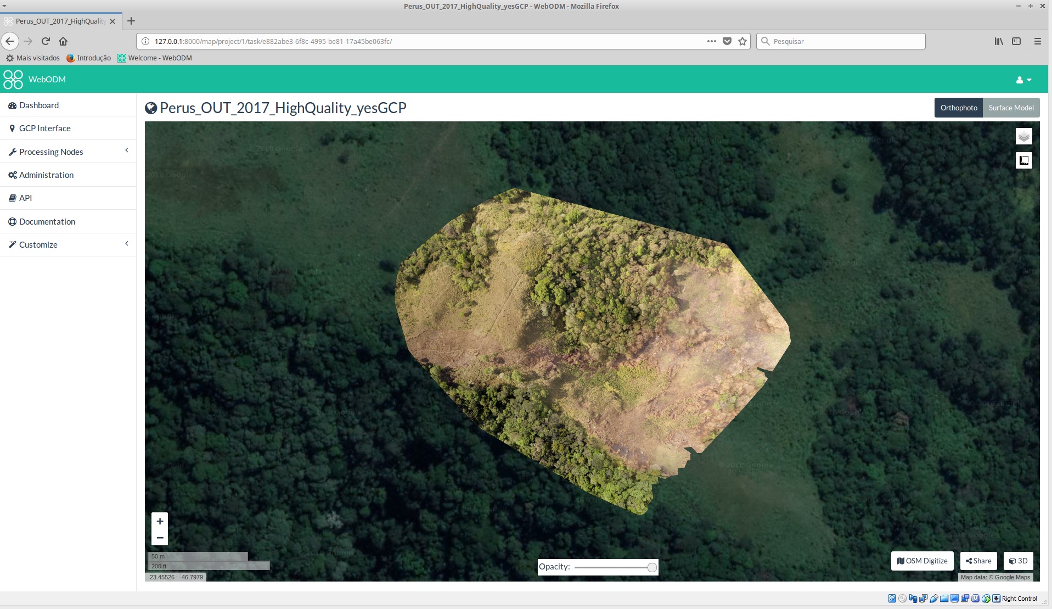The height and width of the screenshot is (609, 1052).
Task: Click the zoom in control on the map
Action: tap(160, 521)
